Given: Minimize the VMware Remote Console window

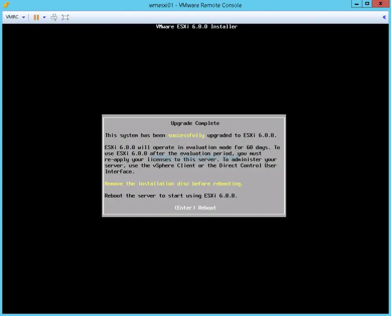Looking at the screenshot, I should [355, 4].
